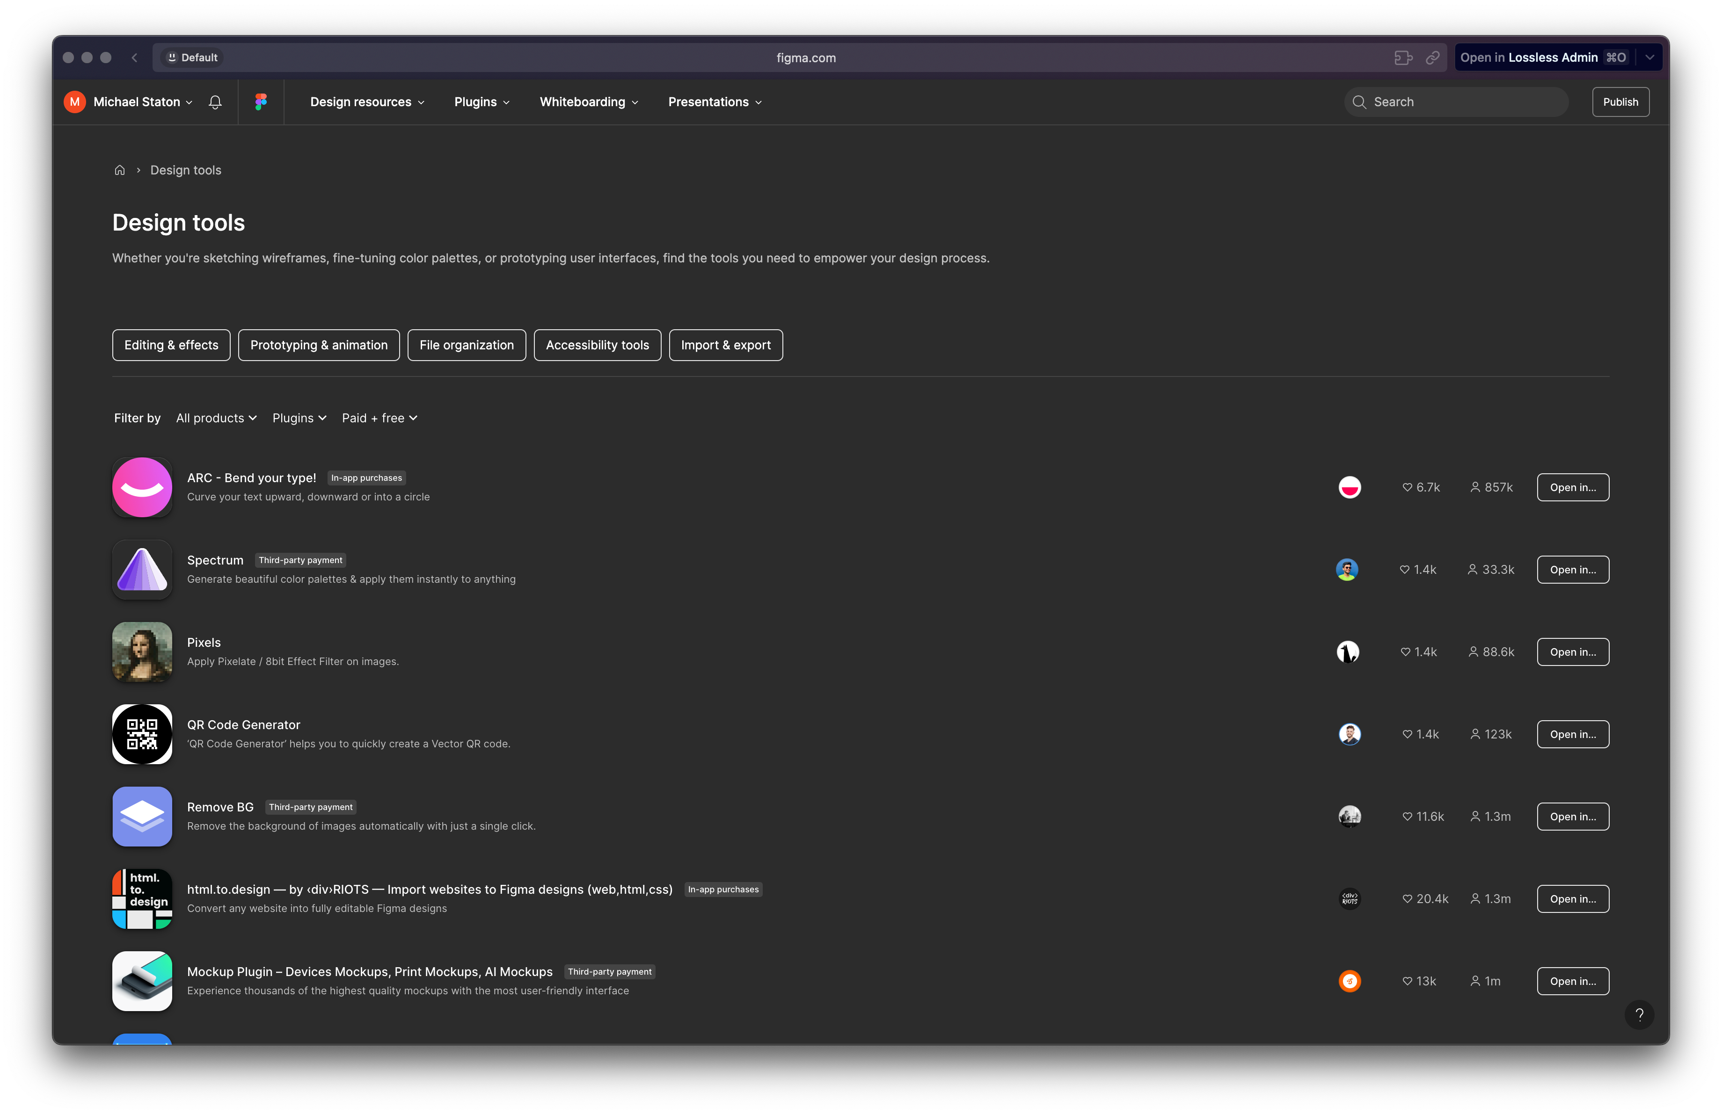This screenshot has height=1114, width=1722.
Task: Click the extensions icon in address bar
Action: click(1403, 58)
